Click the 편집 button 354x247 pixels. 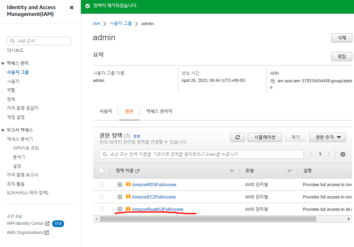(342, 56)
